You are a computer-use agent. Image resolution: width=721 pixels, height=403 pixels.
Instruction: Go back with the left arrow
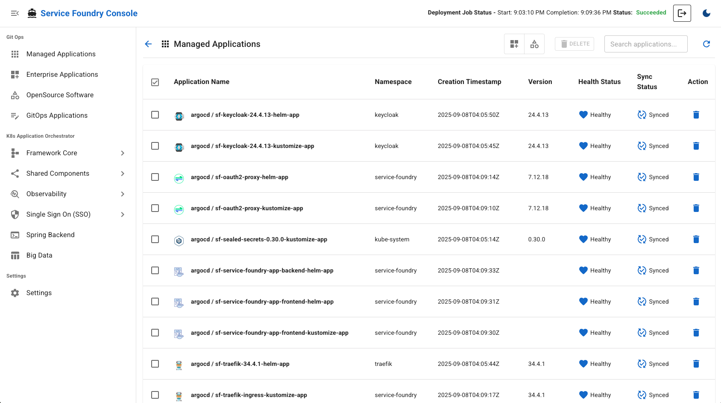(x=148, y=44)
